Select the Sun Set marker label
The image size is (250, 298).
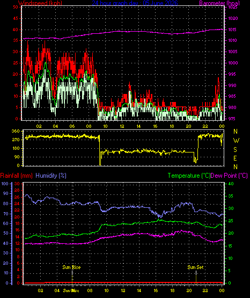coord(195,267)
